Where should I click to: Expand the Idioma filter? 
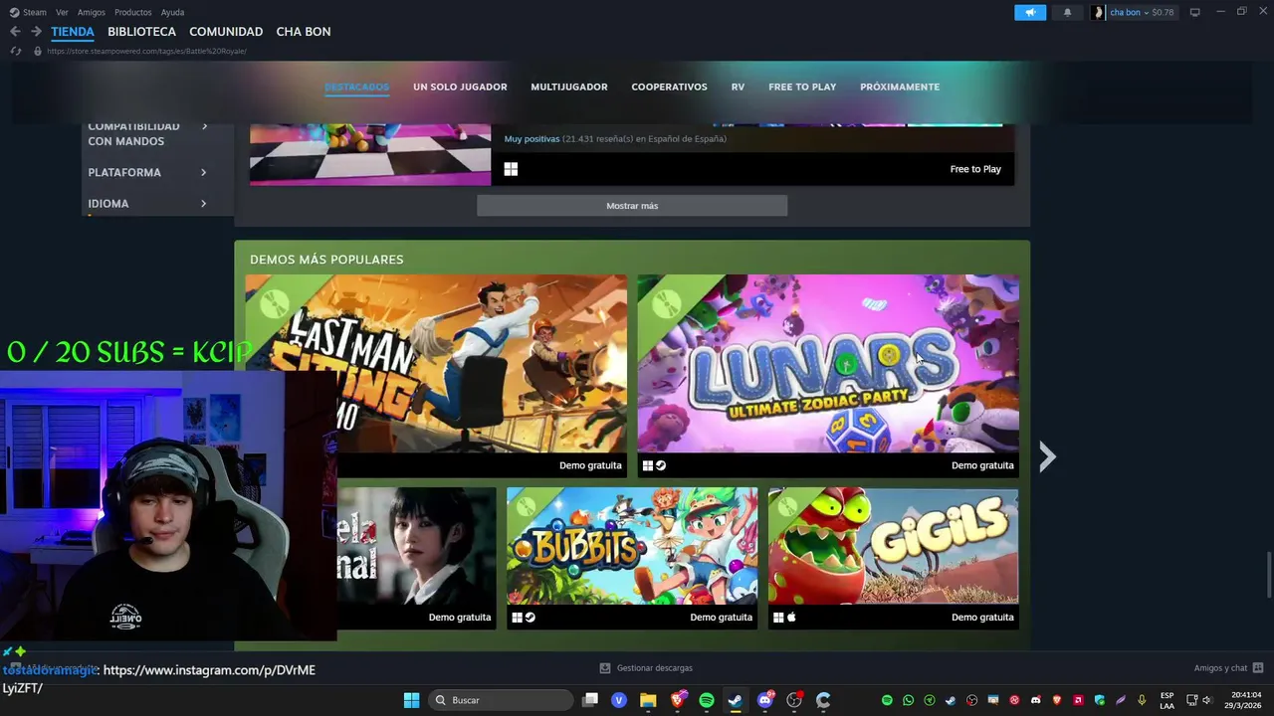(147, 203)
